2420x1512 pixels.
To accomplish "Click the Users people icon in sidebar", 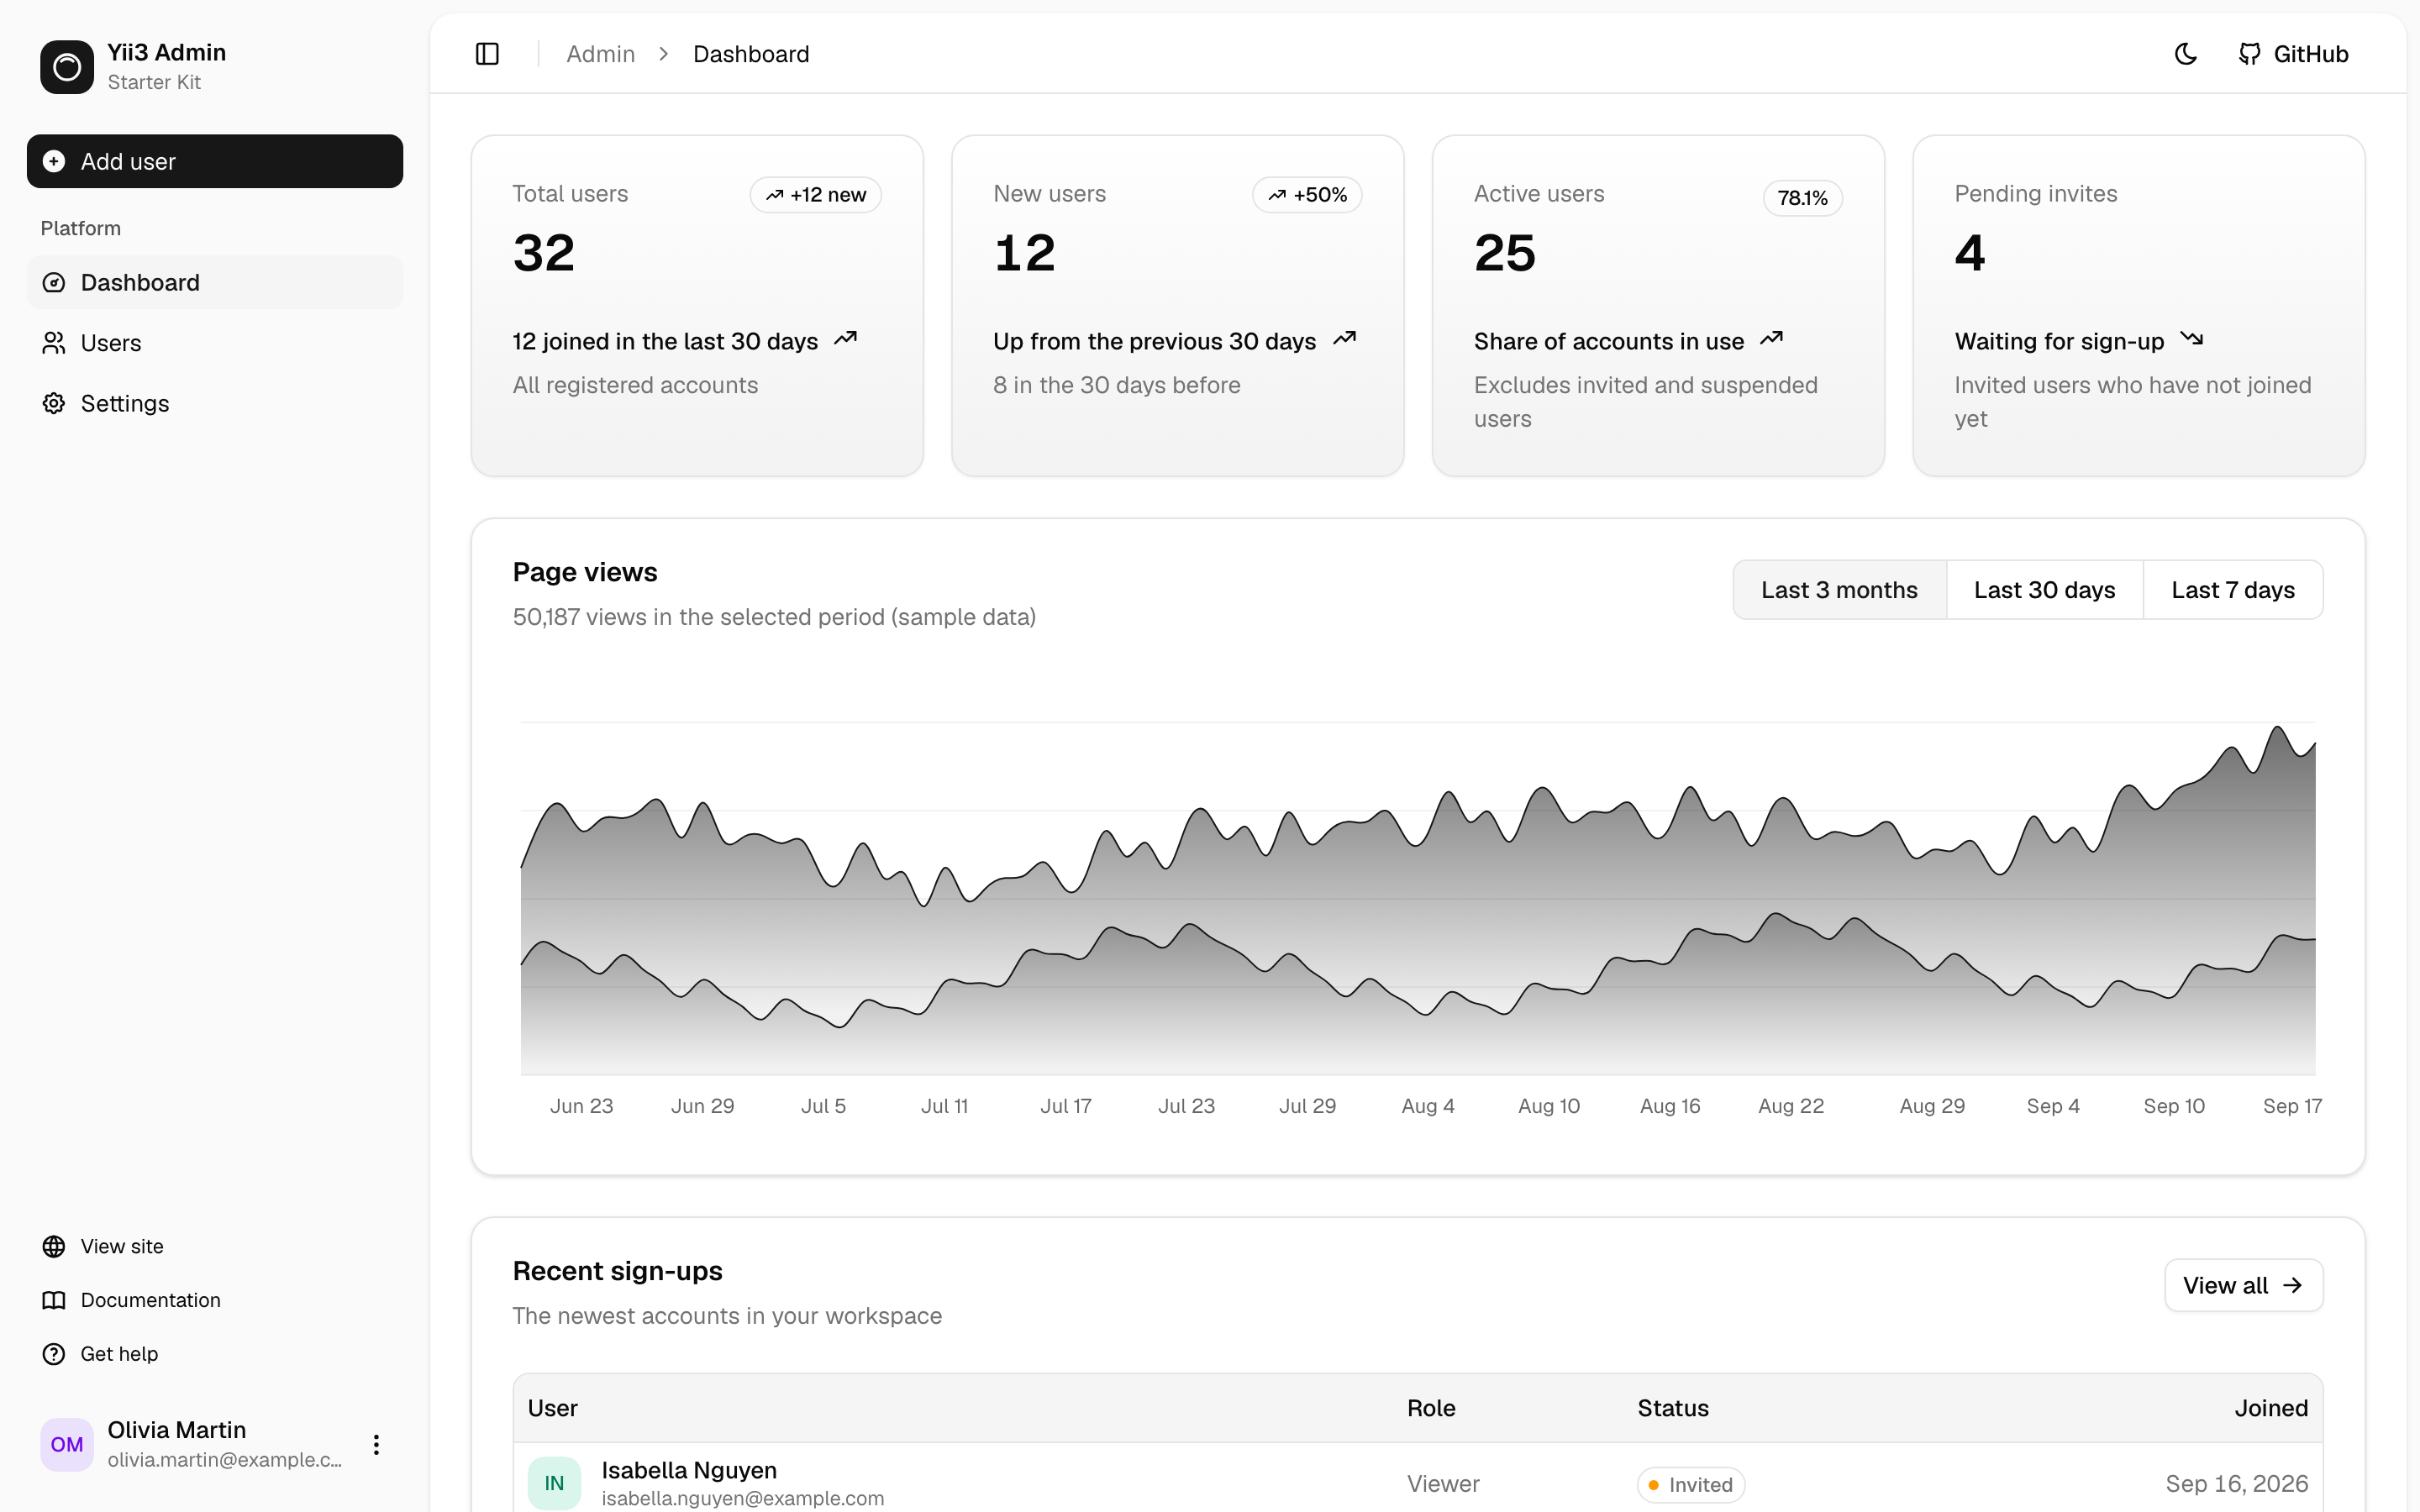I will pos(54,343).
